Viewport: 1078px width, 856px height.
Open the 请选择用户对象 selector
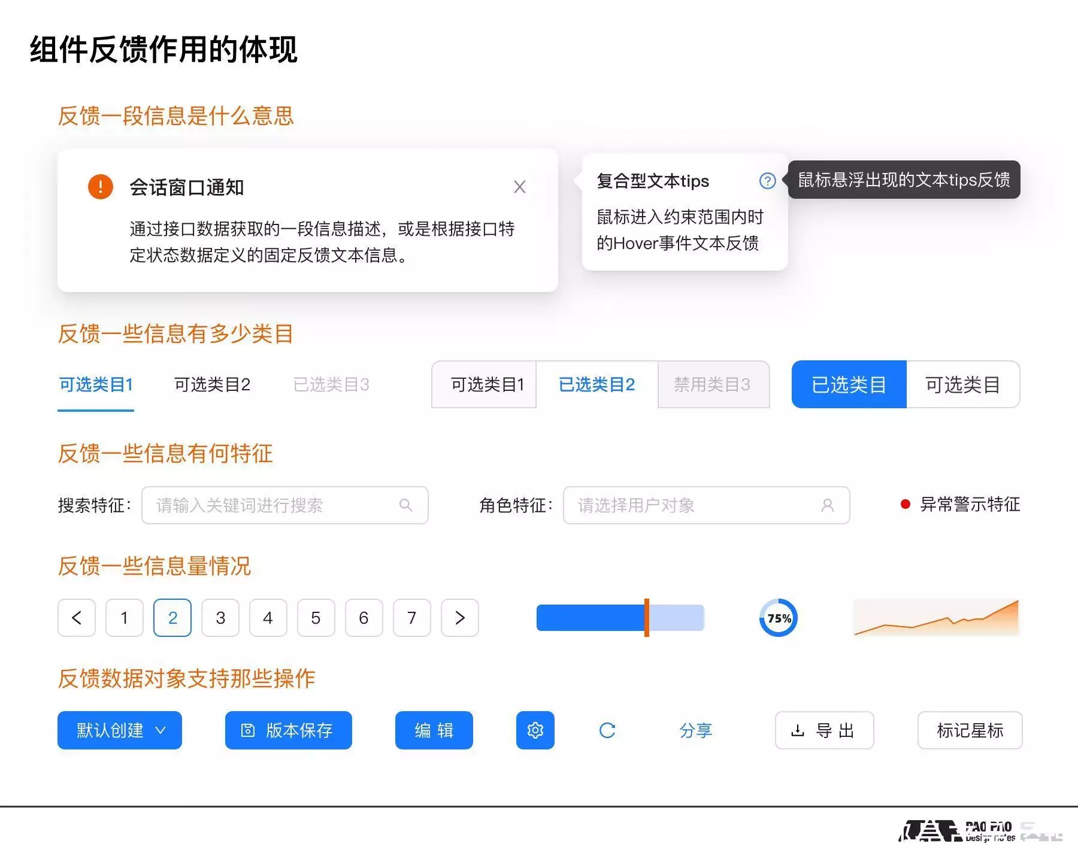(706, 505)
